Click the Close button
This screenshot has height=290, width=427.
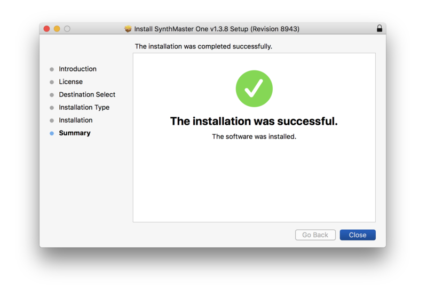coord(357,235)
